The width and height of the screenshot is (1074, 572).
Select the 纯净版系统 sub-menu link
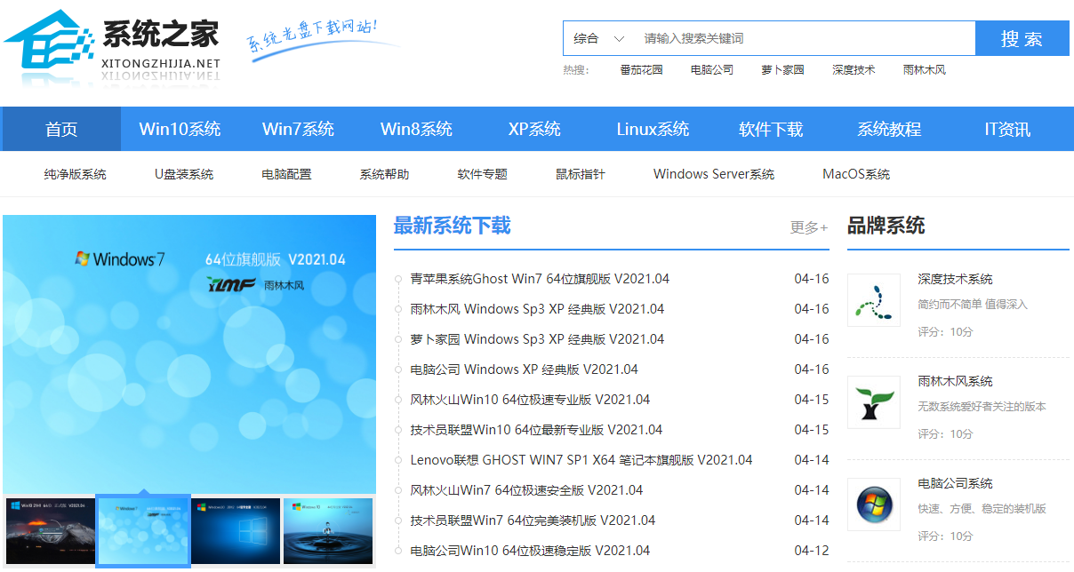pyautogui.click(x=75, y=174)
